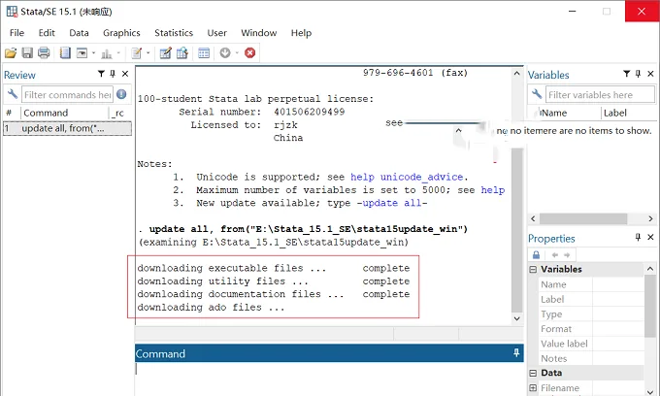Click the wrench icon in the Variables panel
This screenshot has width=660, height=396.
[537, 94]
